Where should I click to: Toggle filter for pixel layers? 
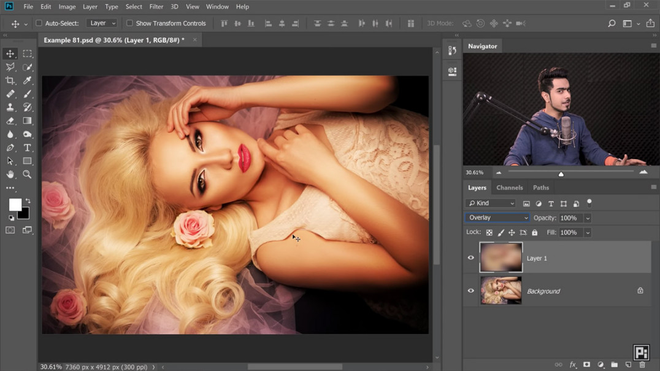click(x=526, y=204)
